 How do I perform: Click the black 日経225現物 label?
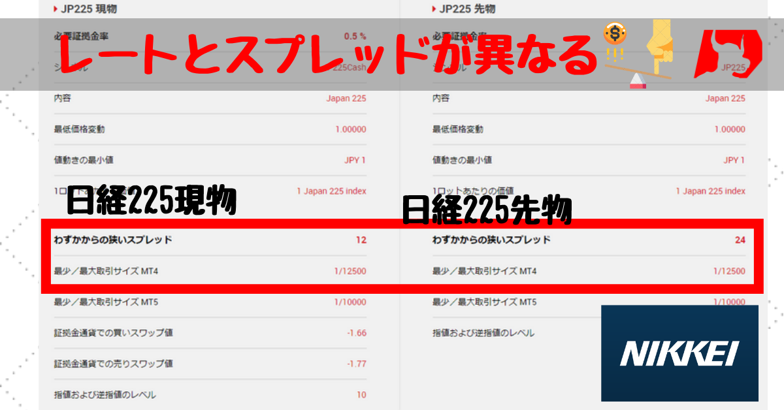click(152, 201)
